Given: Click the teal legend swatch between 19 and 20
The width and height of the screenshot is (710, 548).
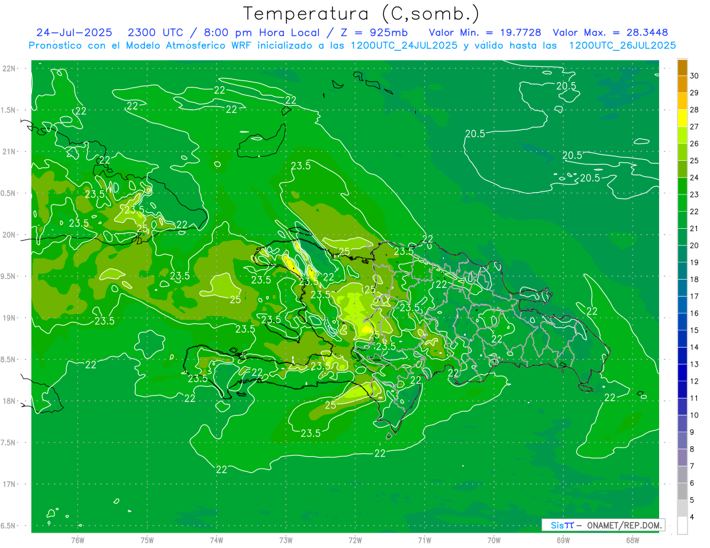Looking at the screenshot, I should [682, 254].
